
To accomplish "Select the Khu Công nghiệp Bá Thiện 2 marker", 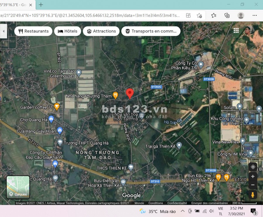I will click(x=246, y=120).
